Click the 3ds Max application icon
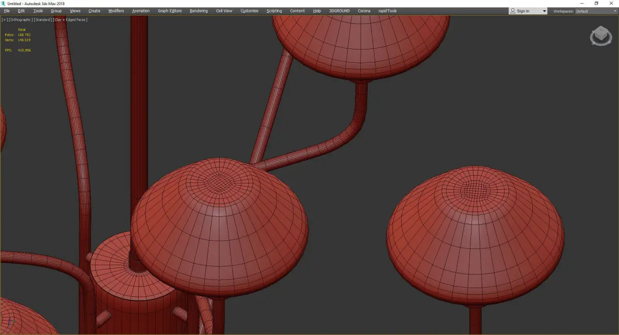 tap(3, 3)
